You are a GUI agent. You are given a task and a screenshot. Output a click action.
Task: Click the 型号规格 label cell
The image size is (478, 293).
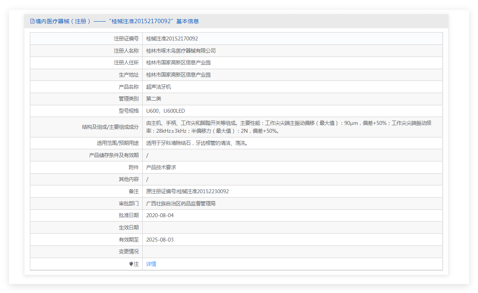86,111
